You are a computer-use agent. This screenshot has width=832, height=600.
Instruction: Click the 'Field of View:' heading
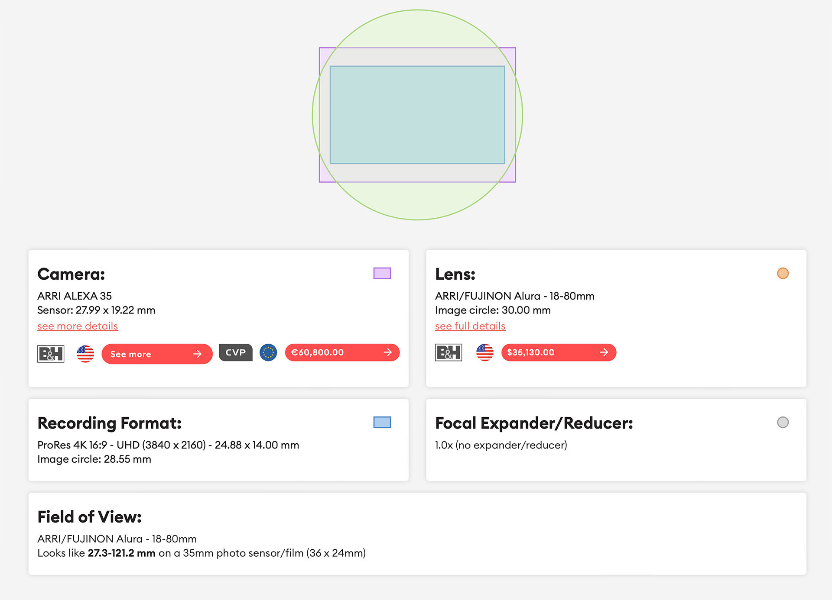pos(89,517)
